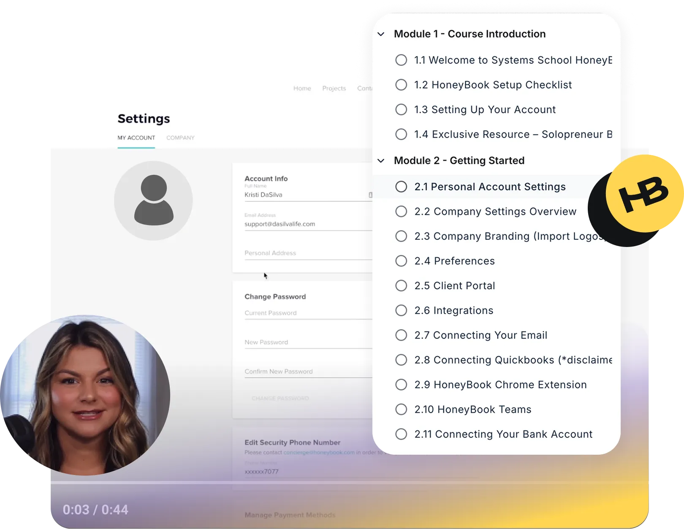Viewport: 684px width, 529px height.
Task: Click the video progress bar
Action: tap(350, 482)
